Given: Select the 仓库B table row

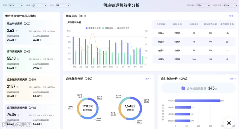Looking at the screenshot, I should click(x=194, y=42).
